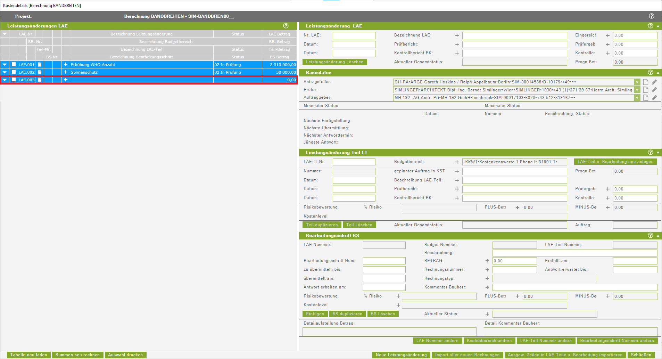Viewport: 662px width, 359px height.
Task: Click document icon in LAE.001 row
Action: (x=40, y=65)
